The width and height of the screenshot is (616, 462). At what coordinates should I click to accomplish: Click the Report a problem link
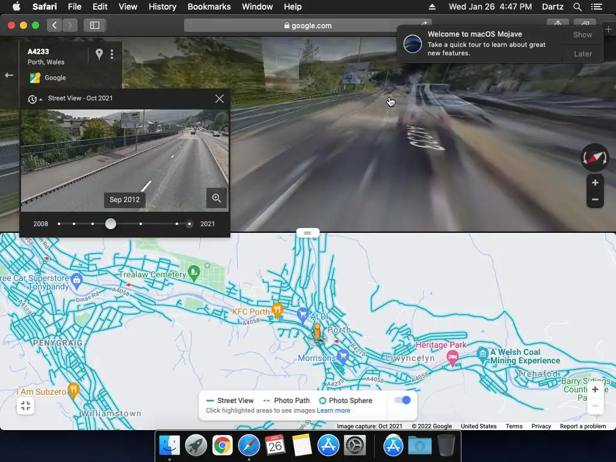pos(583,427)
